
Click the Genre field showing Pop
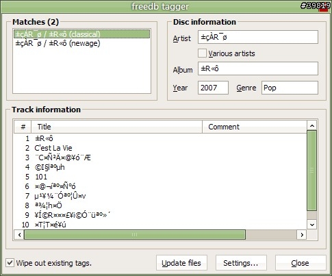[290, 88]
